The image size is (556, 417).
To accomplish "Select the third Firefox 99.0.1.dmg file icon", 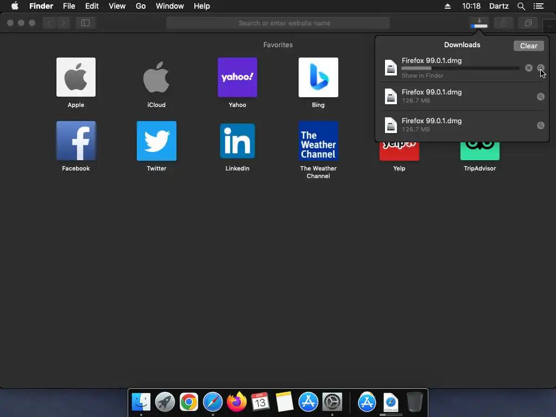I will click(x=391, y=125).
